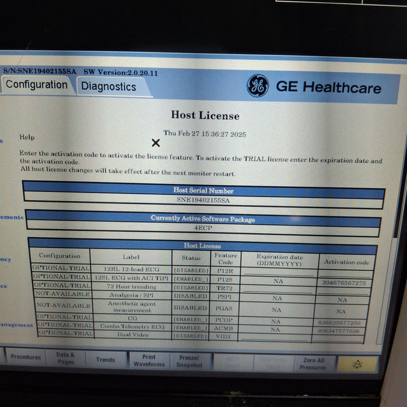Click the Expiration date (DDMMYYYY) column header
The image size is (407, 407).
pos(280,260)
